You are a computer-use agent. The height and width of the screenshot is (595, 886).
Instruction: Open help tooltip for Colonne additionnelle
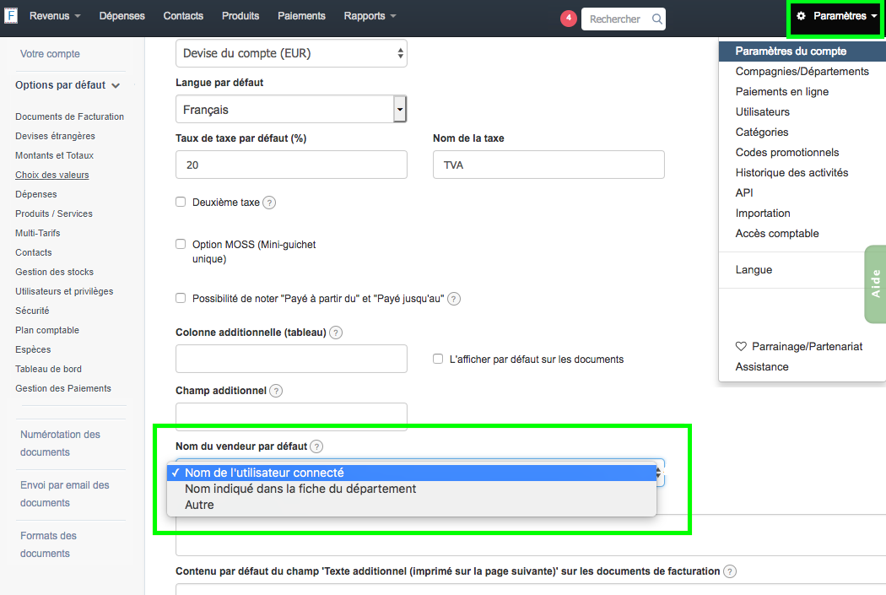point(336,333)
